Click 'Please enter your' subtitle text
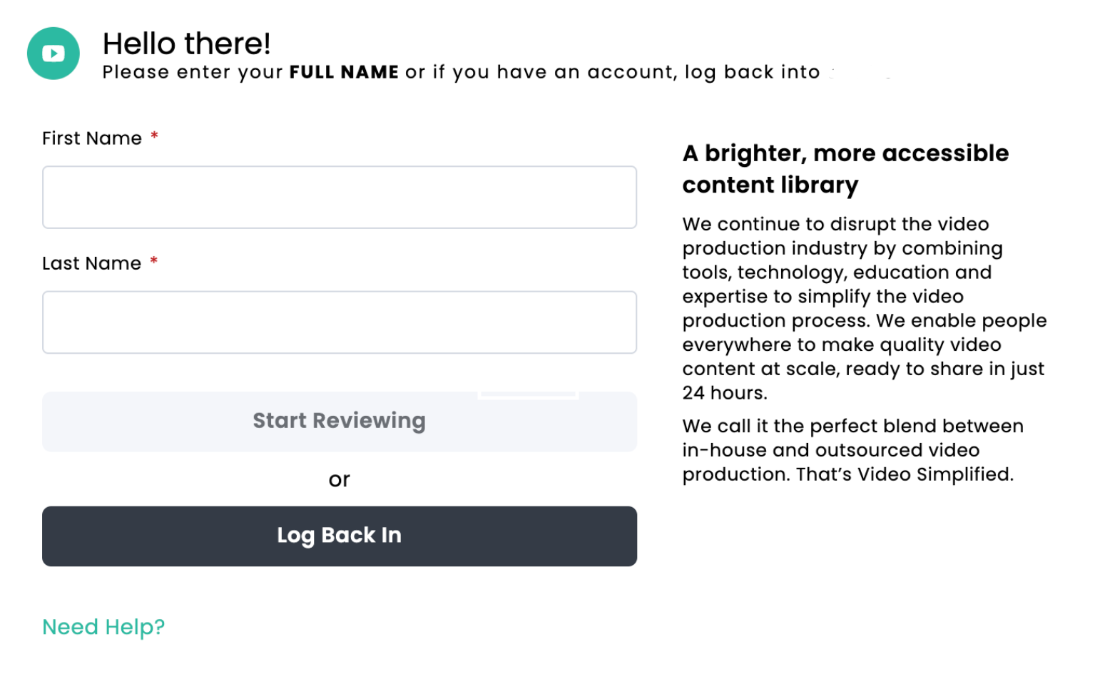The width and height of the screenshot is (1100, 689). pyautogui.click(x=193, y=73)
